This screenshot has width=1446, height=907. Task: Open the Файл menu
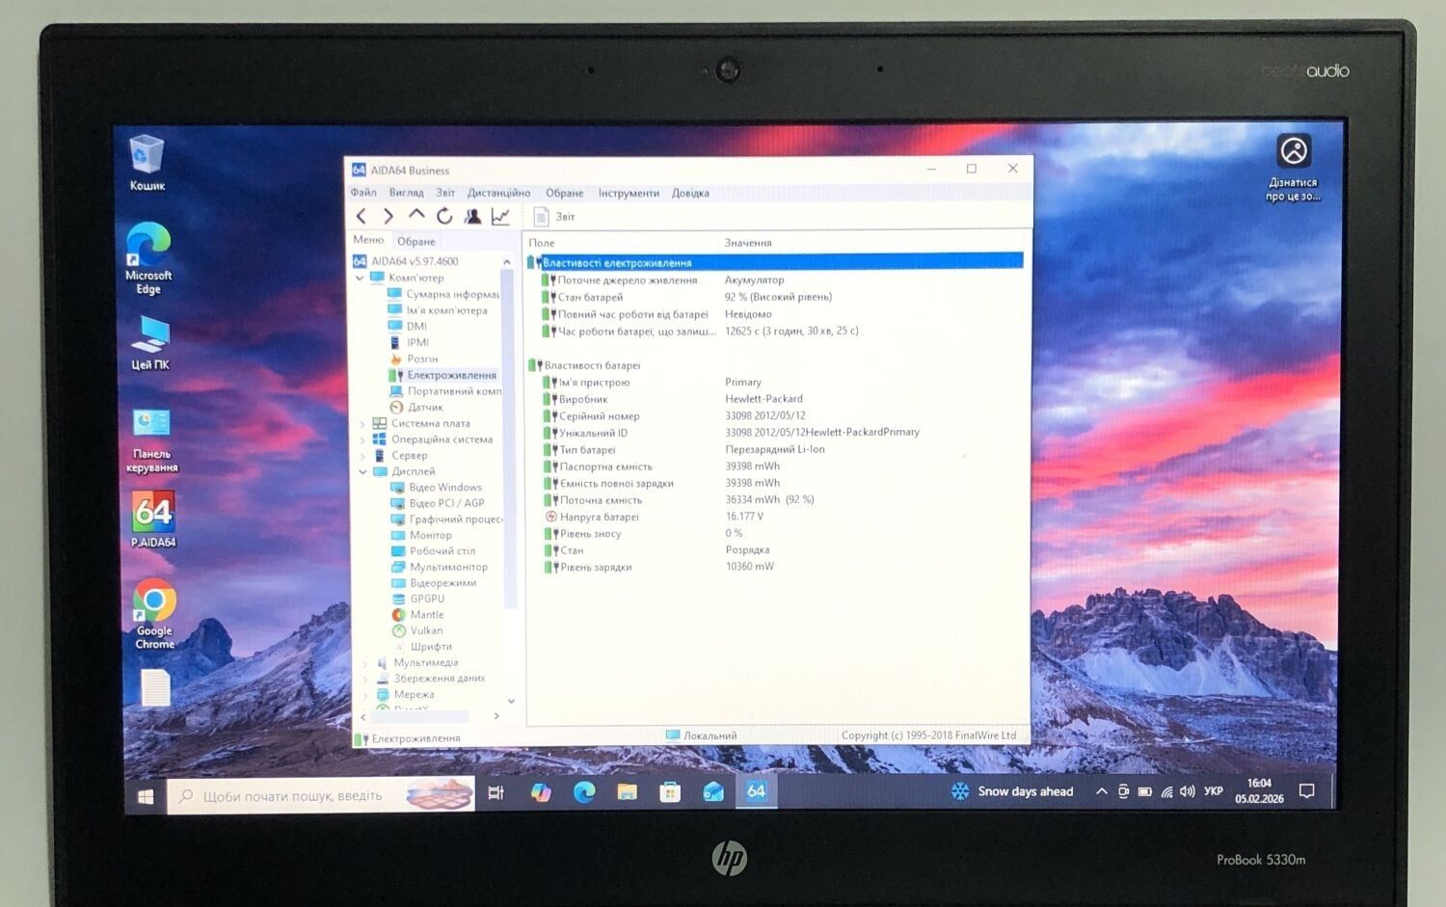click(363, 193)
